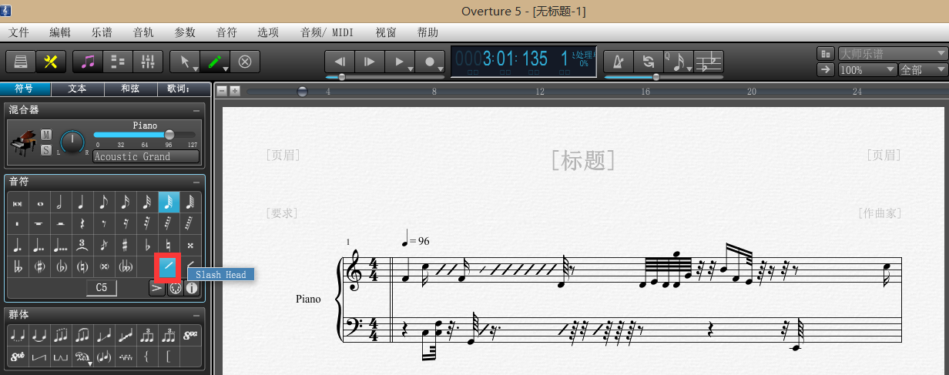The image size is (949, 375).
Task: Click the [标题] title placeholder
Action: (x=582, y=160)
